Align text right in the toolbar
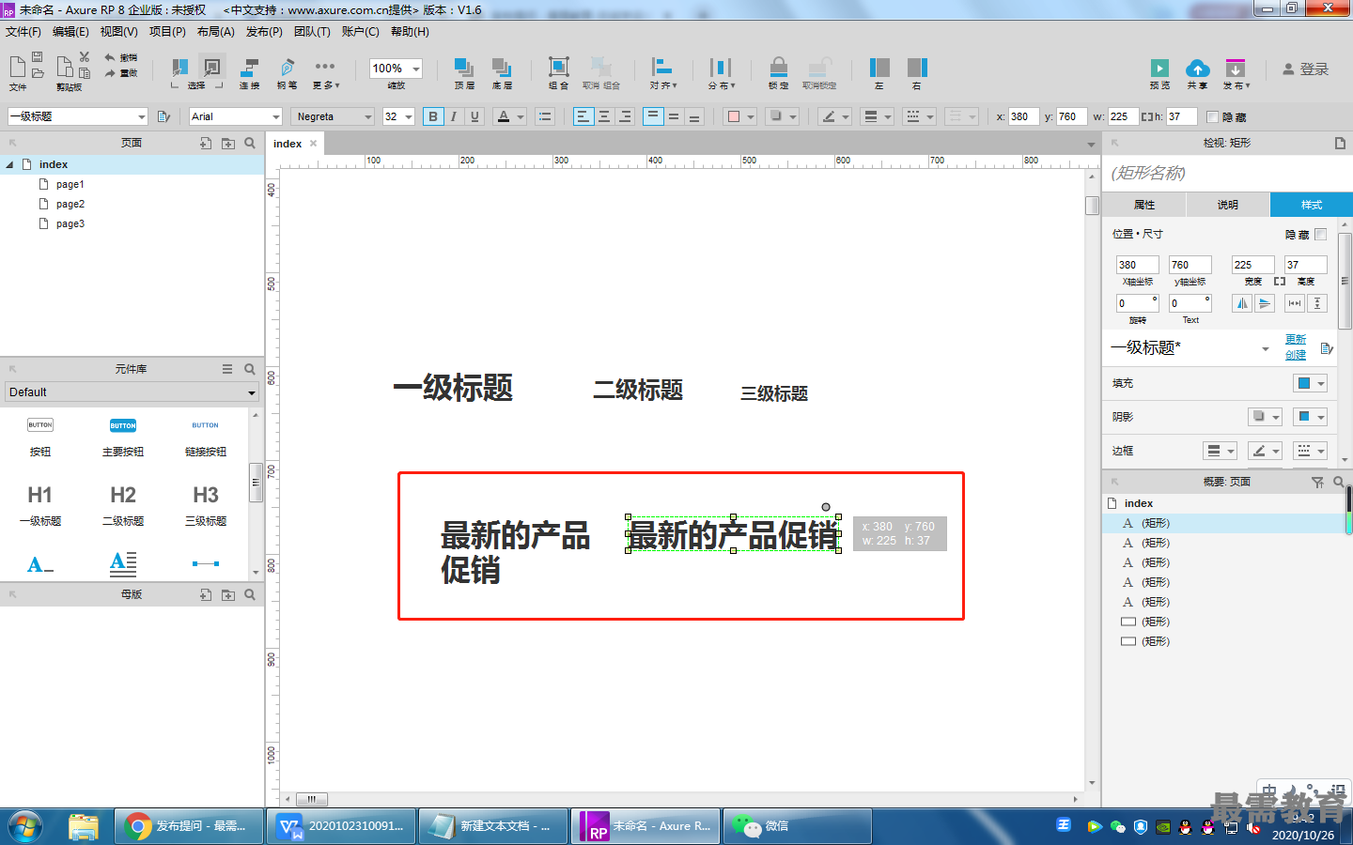This screenshot has width=1353, height=845. pyautogui.click(x=625, y=116)
